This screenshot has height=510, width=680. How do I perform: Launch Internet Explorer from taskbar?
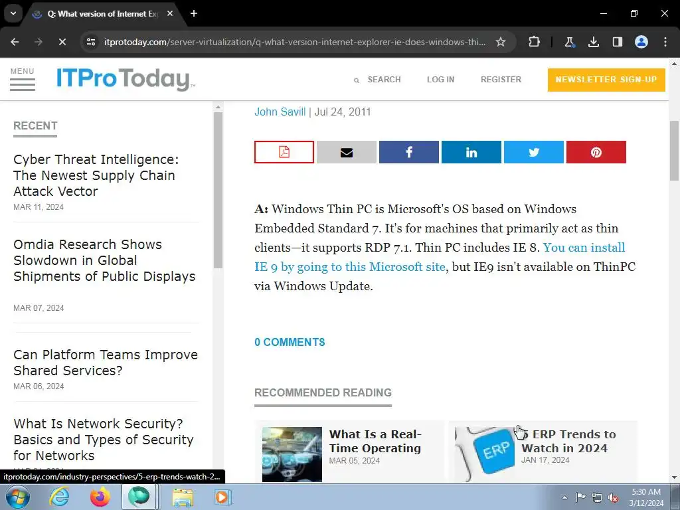tap(59, 497)
